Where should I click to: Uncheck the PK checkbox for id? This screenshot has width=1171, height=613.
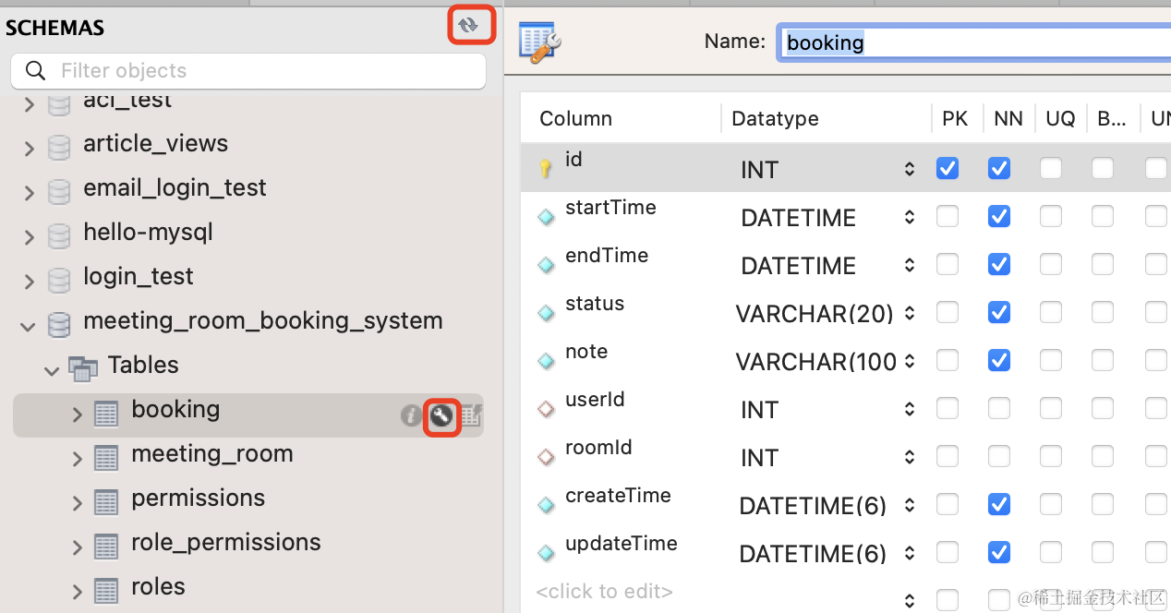point(947,168)
